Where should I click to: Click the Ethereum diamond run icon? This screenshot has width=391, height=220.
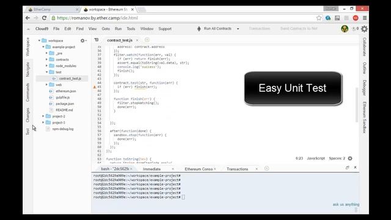[199, 29]
